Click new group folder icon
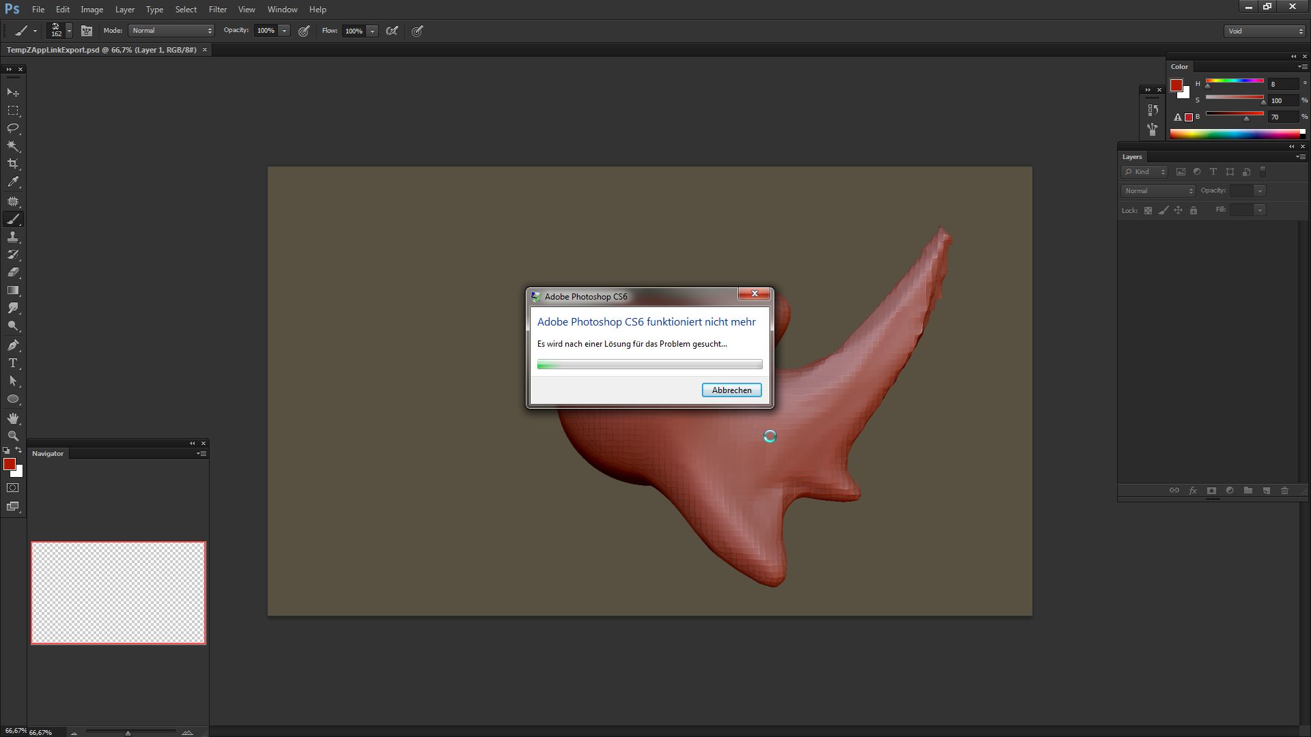This screenshot has height=737, width=1311. 1247,491
